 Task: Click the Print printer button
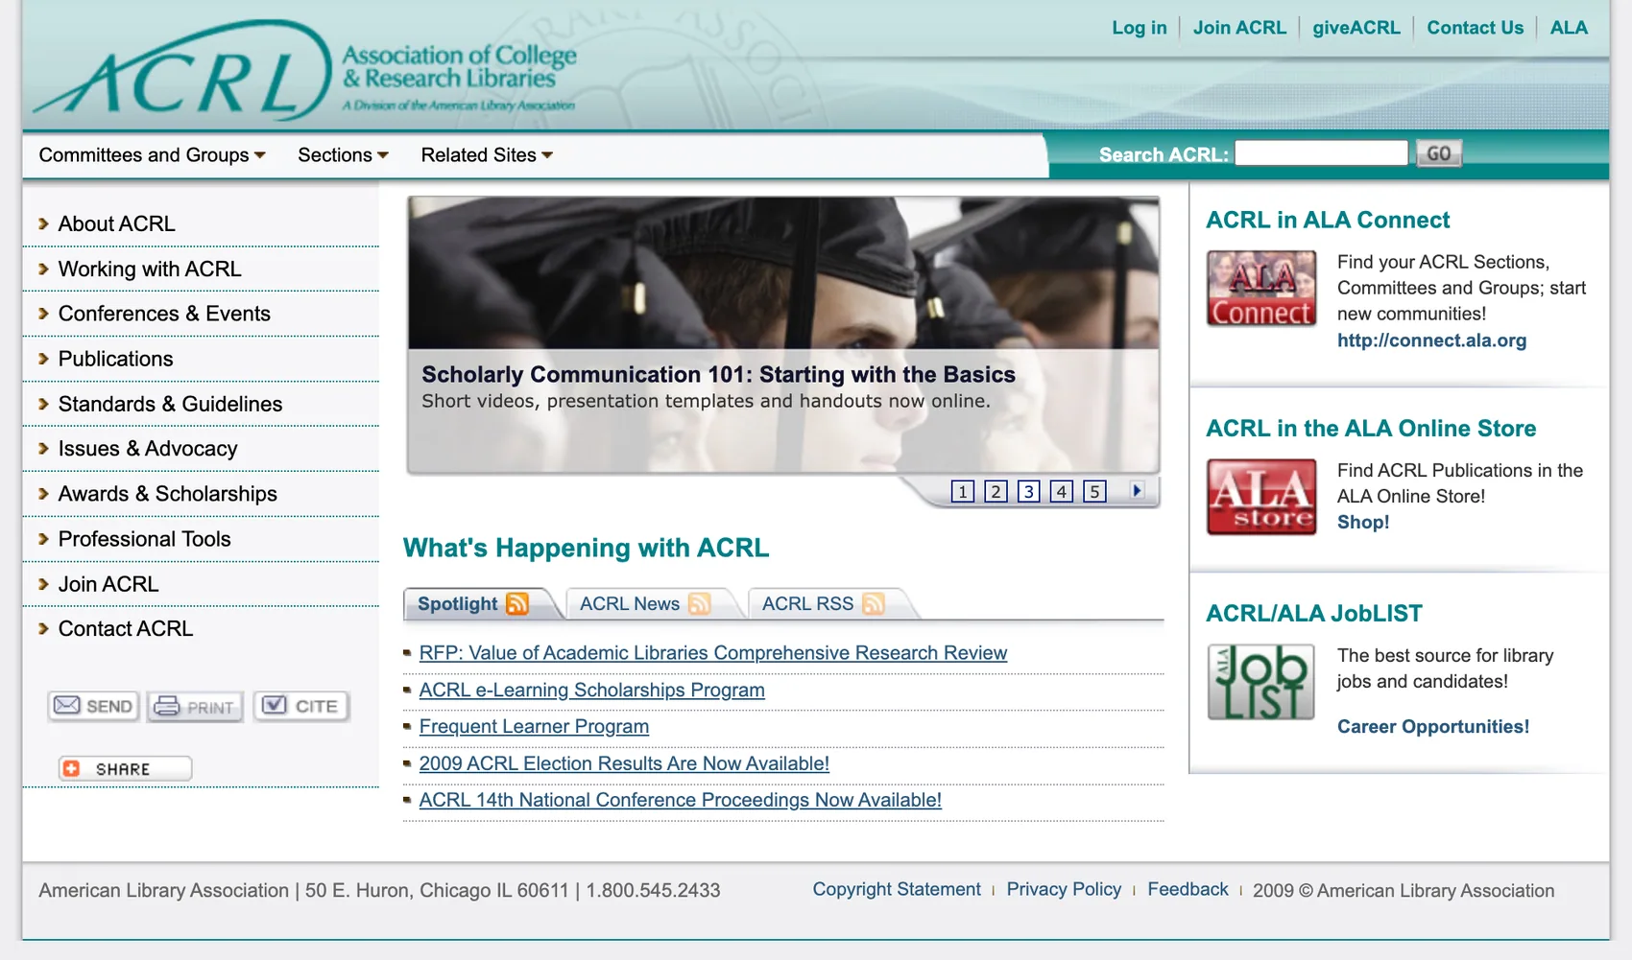195,706
